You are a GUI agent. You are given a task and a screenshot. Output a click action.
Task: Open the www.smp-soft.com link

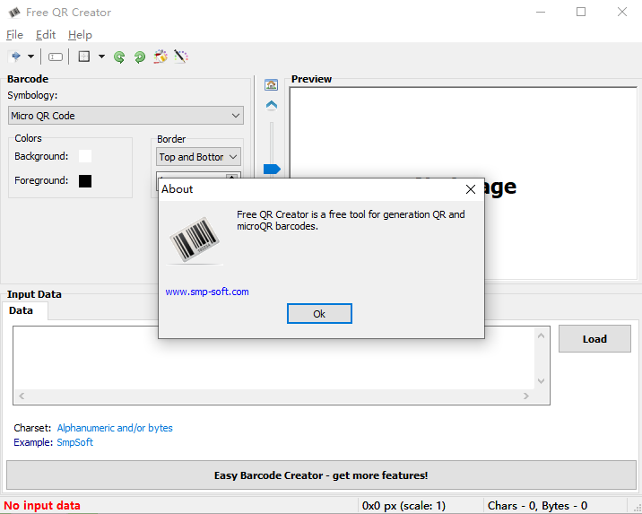[207, 292]
